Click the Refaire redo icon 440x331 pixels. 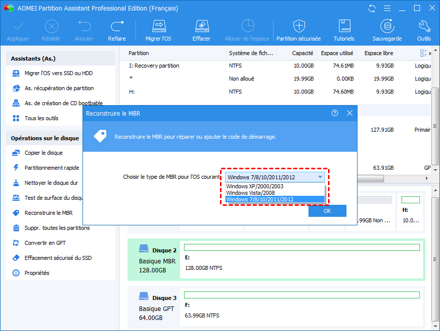pyautogui.click(x=117, y=30)
